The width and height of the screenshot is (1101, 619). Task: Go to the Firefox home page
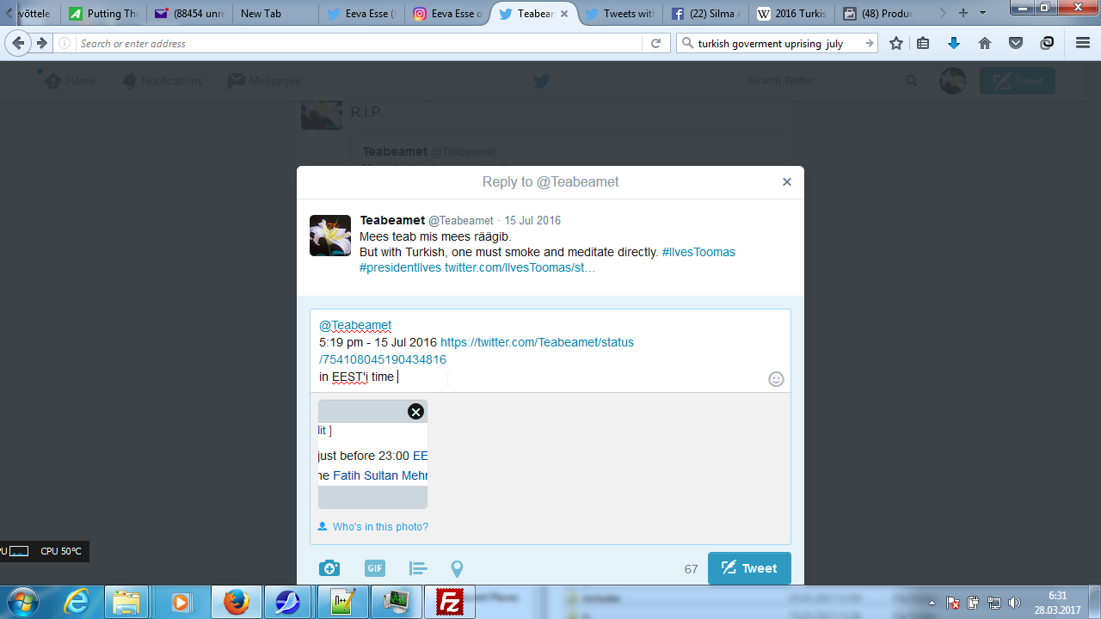click(x=985, y=43)
